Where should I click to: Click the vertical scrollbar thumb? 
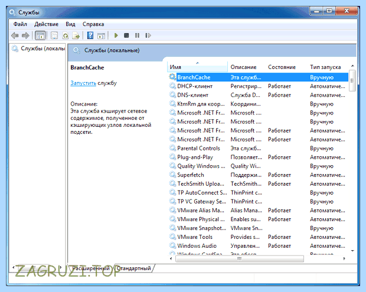[x=352, y=81]
